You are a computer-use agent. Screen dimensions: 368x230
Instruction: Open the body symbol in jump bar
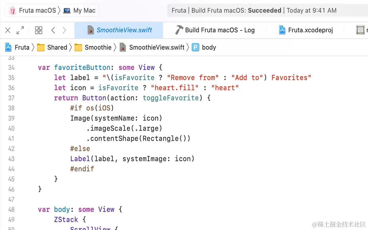click(209, 47)
